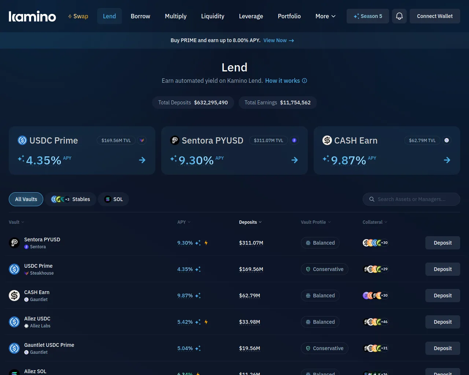Click the Sentora PYUSD row token icon
Image resolution: width=469 pixels, height=375 pixels.
(14, 243)
